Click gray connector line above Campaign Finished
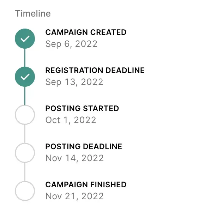211x207 pixels. click(x=25, y=172)
